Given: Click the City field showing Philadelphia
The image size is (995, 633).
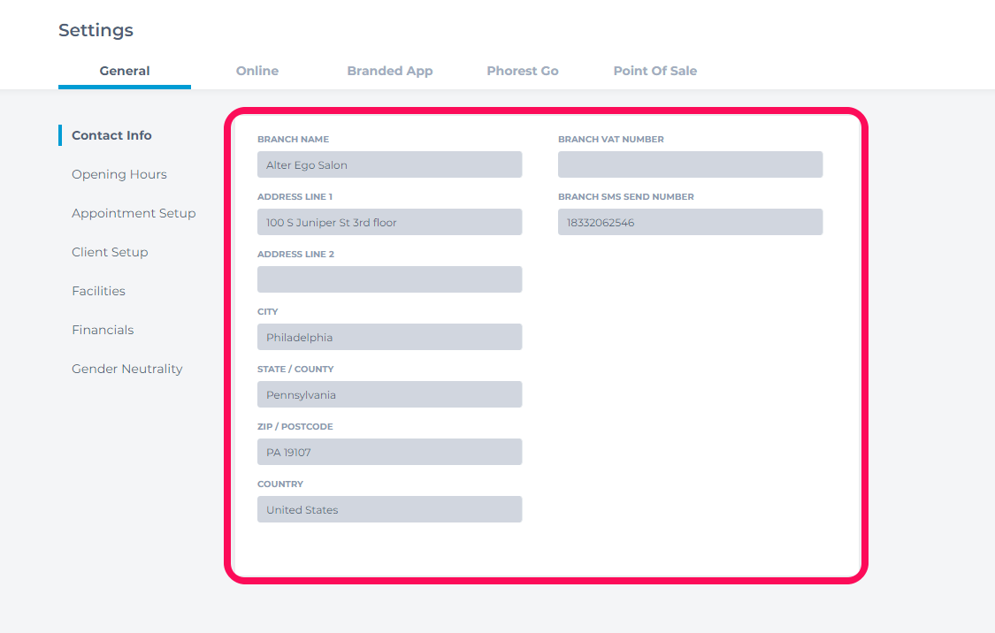Looking at the screenshot, I should pyautogui.click(x=389, y=337).
